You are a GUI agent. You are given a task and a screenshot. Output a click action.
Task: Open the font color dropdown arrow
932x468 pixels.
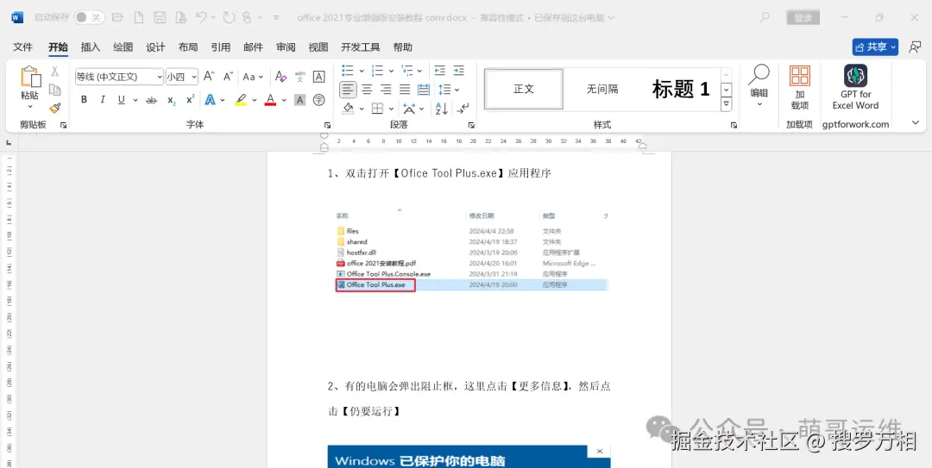click(284, 100)
